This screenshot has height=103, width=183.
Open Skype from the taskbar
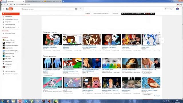coord(26,101)
